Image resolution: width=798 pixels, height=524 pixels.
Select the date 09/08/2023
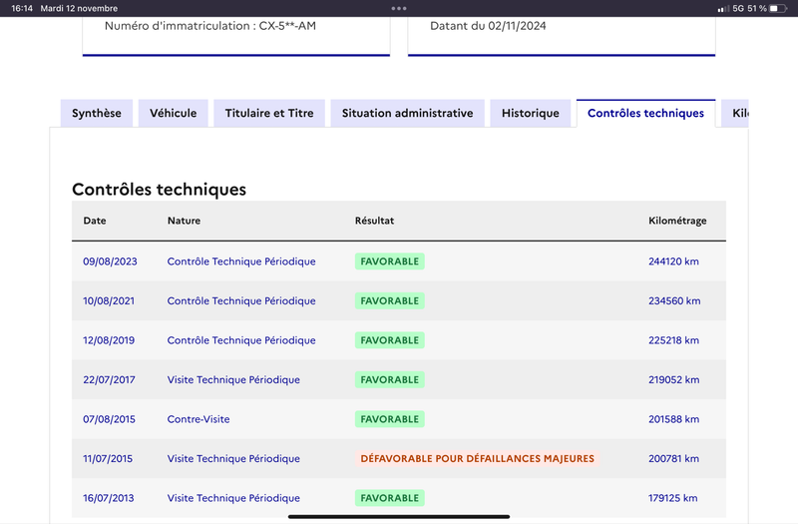(110, 262)
